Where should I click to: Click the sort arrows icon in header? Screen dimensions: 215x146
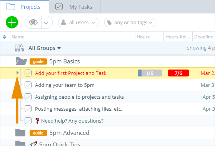click(5, 37)
